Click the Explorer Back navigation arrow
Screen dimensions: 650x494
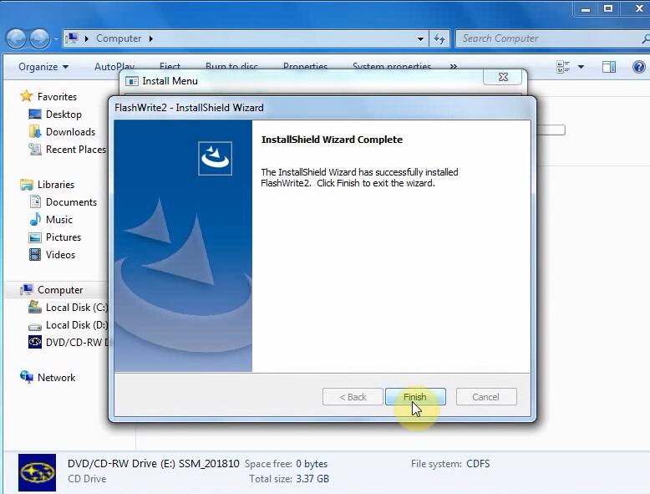(16, 38)
